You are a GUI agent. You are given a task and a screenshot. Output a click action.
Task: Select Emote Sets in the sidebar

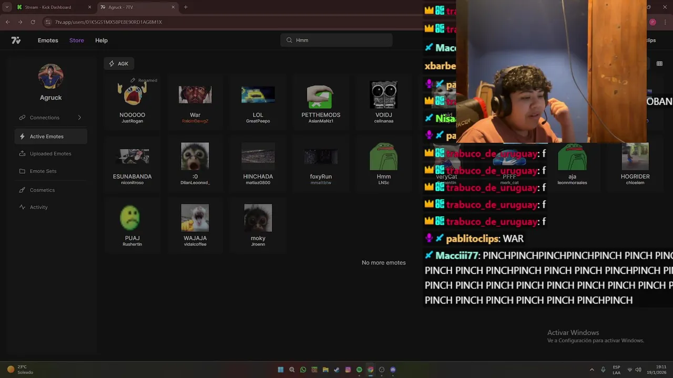[x=51, y=171]
